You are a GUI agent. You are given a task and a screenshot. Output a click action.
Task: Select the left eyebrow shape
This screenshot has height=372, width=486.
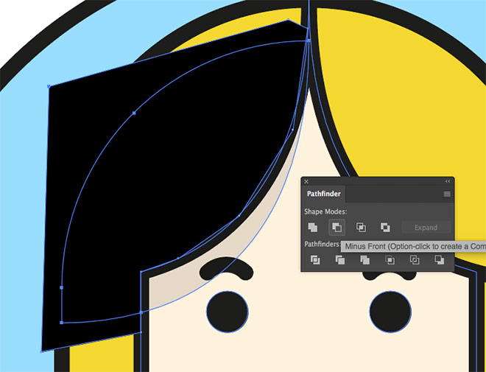pos(227,269)
